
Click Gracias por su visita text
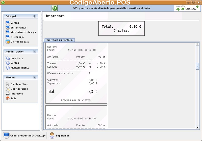76,100
